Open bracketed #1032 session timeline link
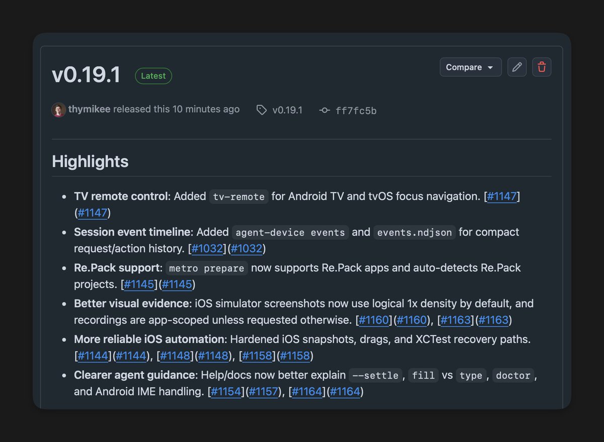This screenshot has height=442, width=604. pyautogui.click(x=207, y=248)
